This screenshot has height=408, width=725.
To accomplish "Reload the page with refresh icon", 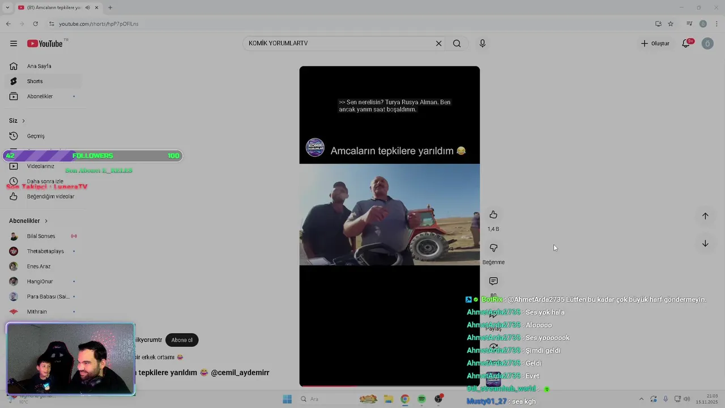I will pos(35,24).
